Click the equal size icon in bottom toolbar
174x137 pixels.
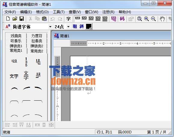tap(51, 125)
